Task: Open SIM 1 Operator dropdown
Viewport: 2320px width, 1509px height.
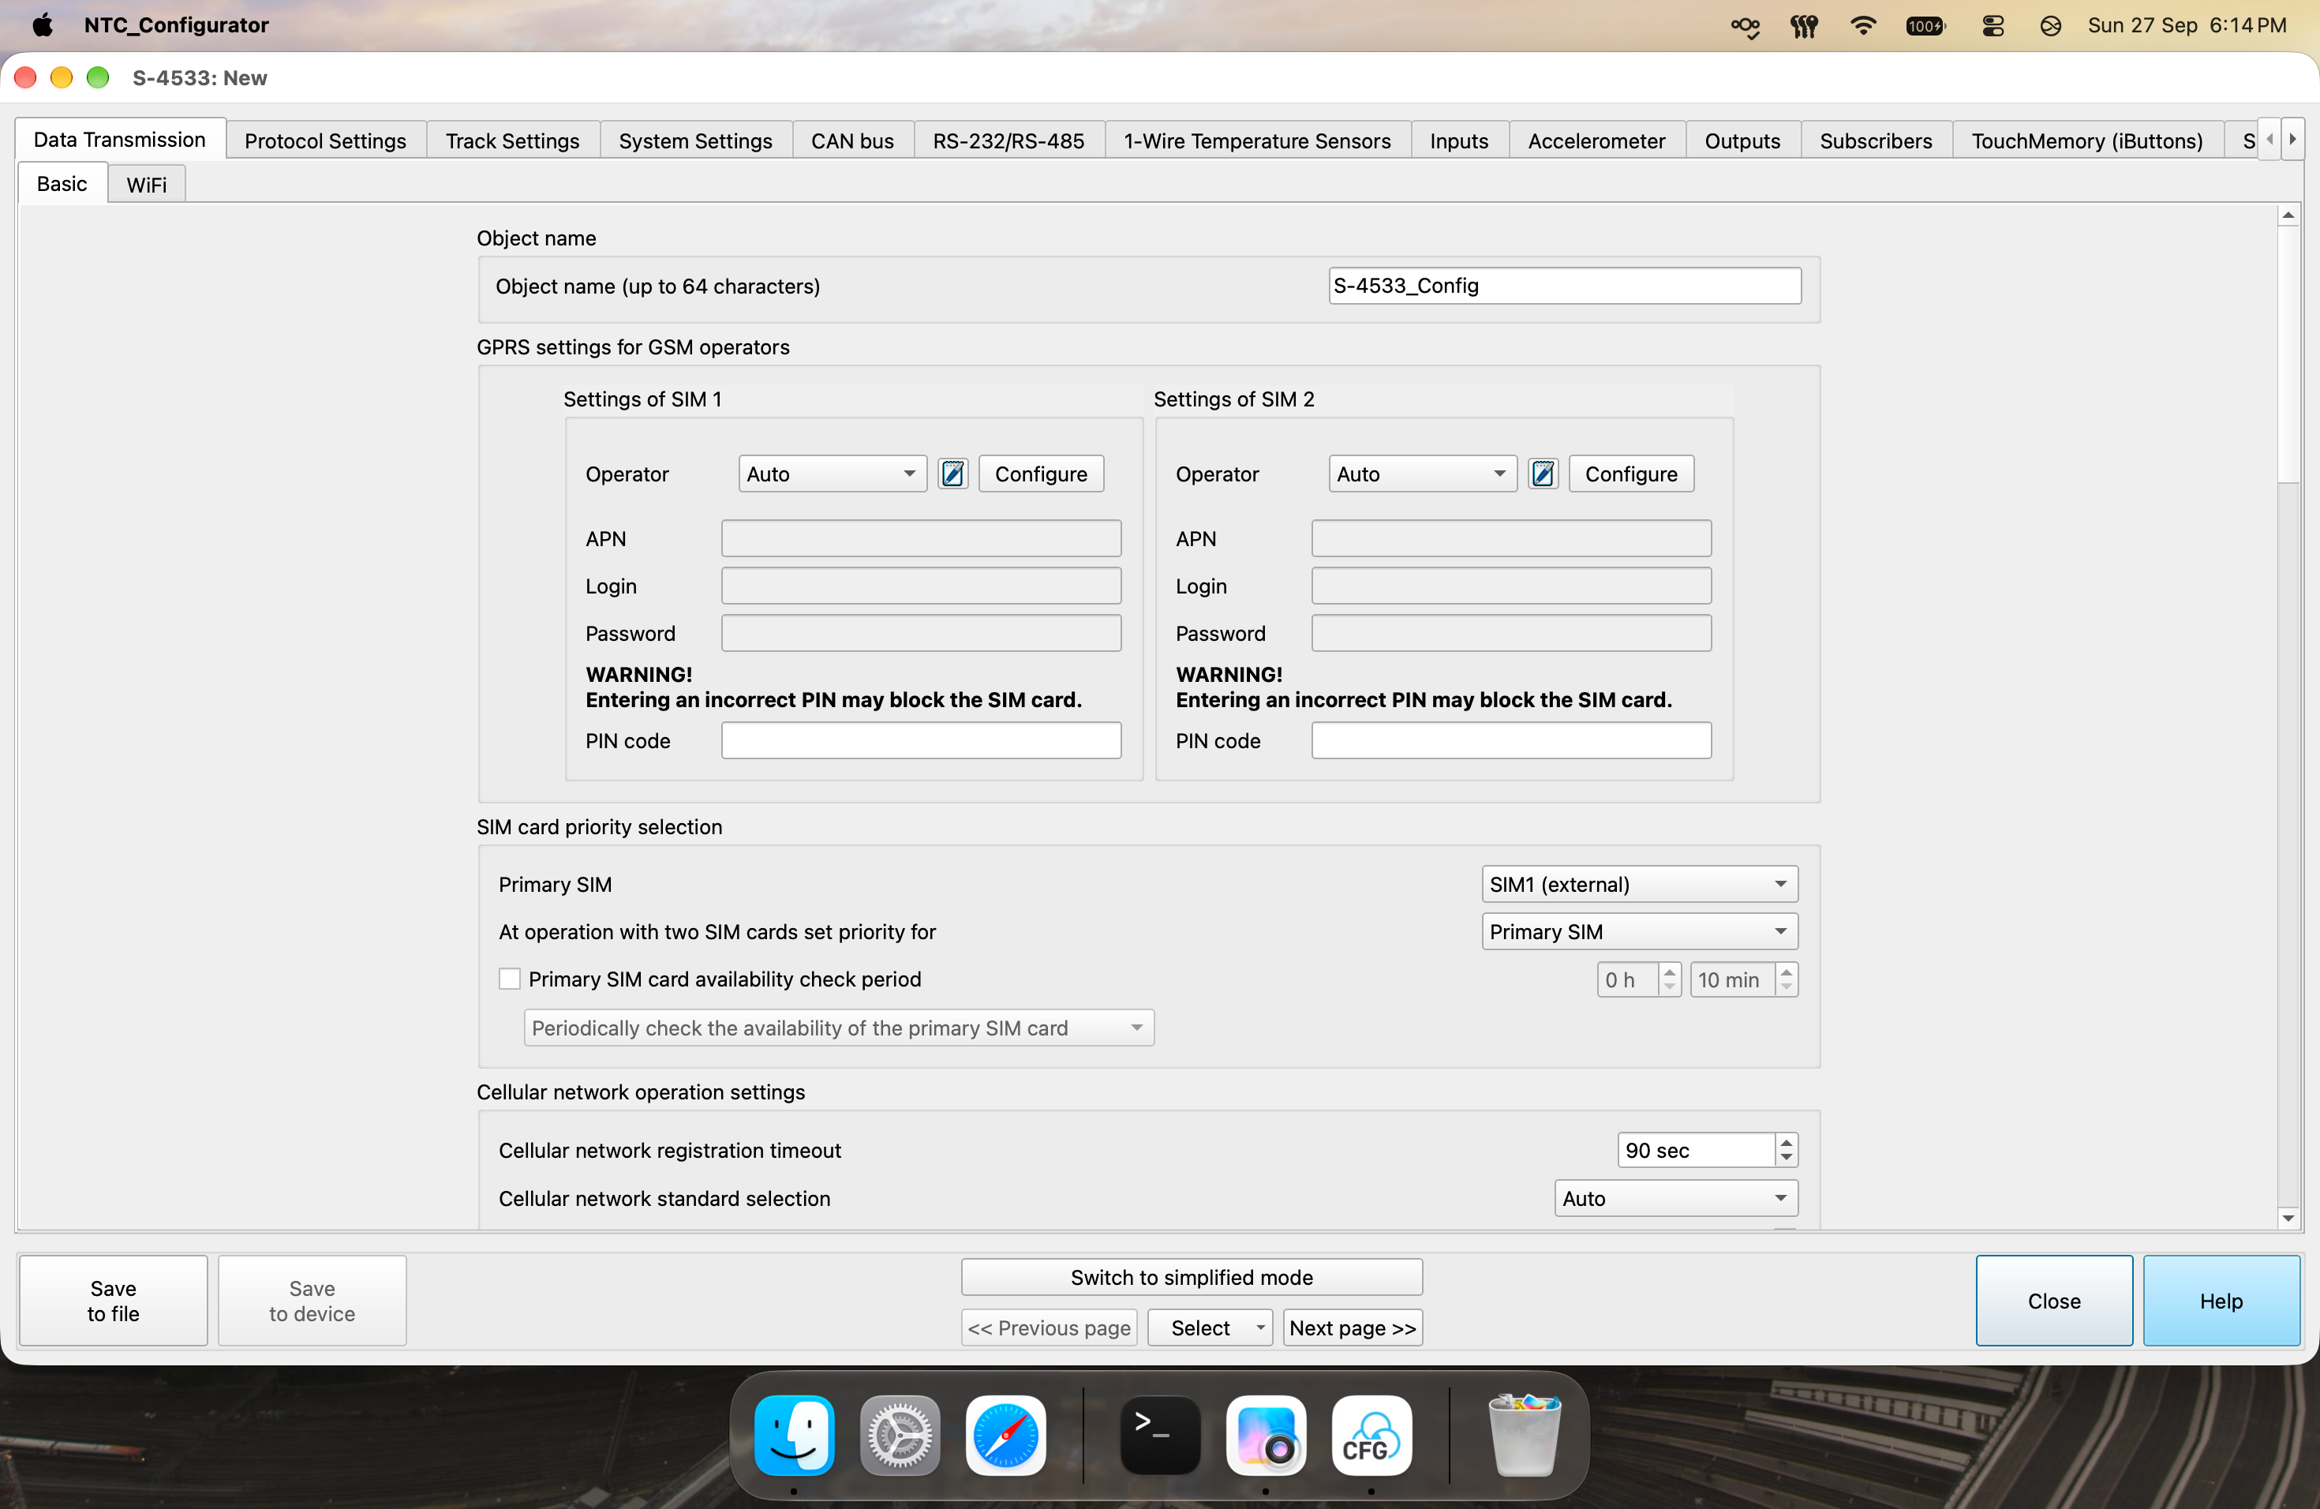Action: click(832, 474)
